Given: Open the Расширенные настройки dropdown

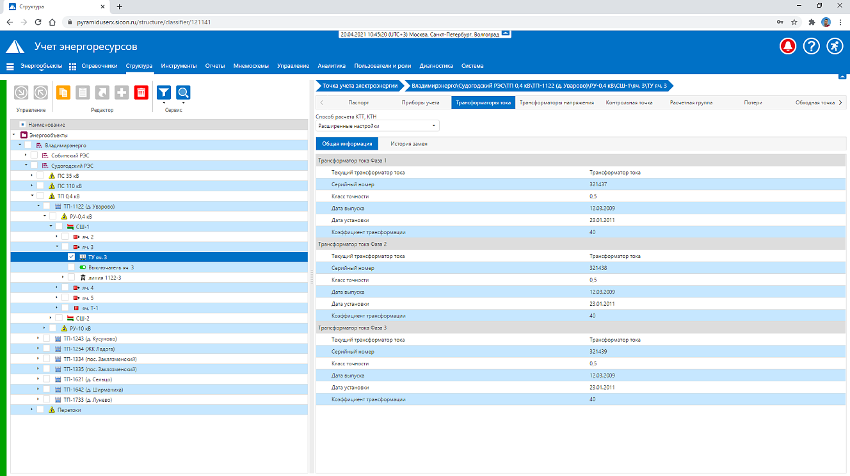Looking at the screenshot, I should 378,126.
